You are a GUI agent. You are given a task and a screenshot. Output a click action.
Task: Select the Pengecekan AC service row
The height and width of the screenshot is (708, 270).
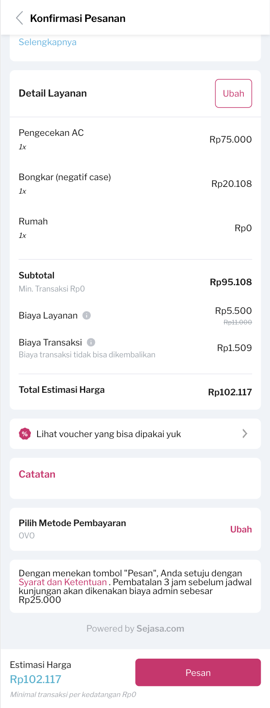[135, 139]
